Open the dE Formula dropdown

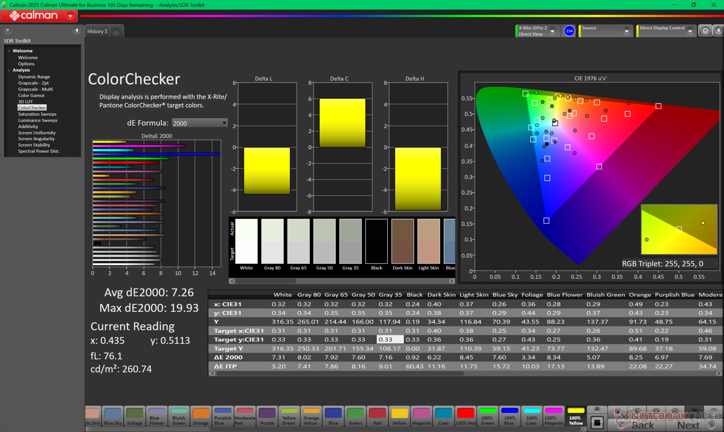pyautogui.click(x=199, y=123)
